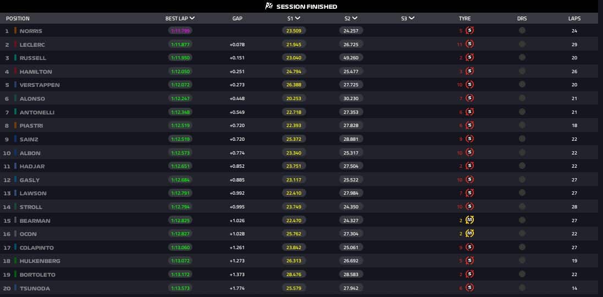The image size is (603, 297).
Task: Click Stroll's S2 time 24.350
Action: click(351, 207)
